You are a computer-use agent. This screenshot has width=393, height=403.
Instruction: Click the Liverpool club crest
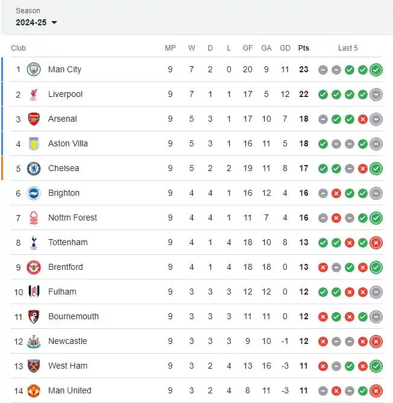pos(34,95)
